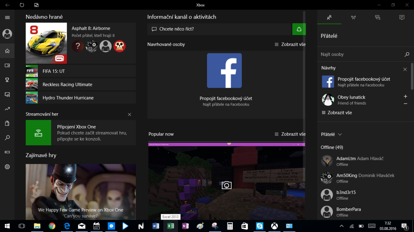Open Skype from the taskbar

pyautogui.click(x=259, y=226)
